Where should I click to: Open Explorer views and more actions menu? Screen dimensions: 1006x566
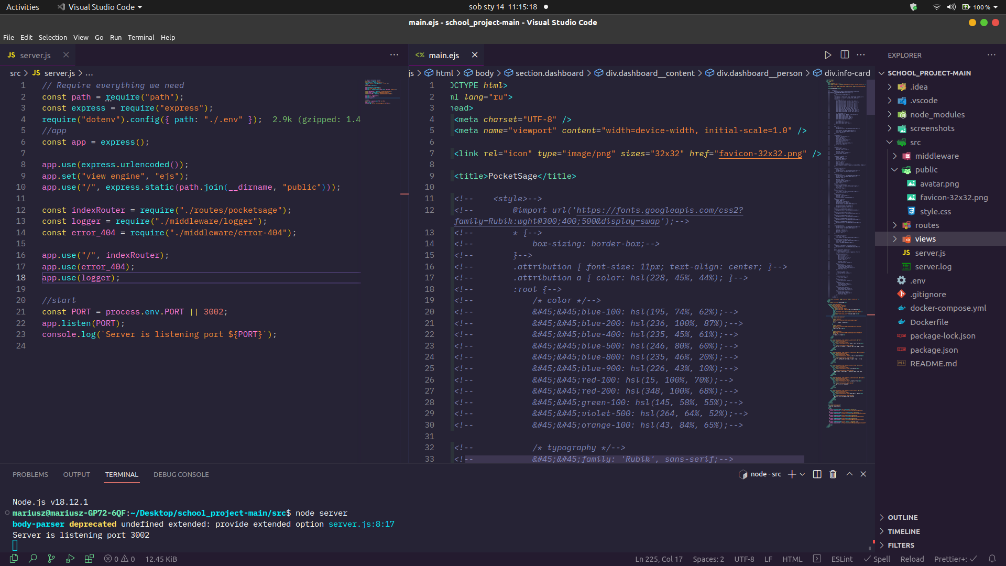tap(991, 55)
